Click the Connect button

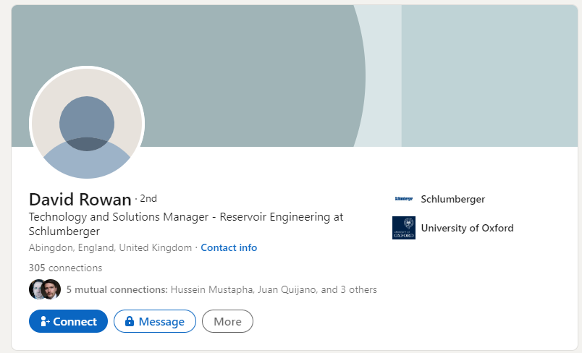(68, 321)
